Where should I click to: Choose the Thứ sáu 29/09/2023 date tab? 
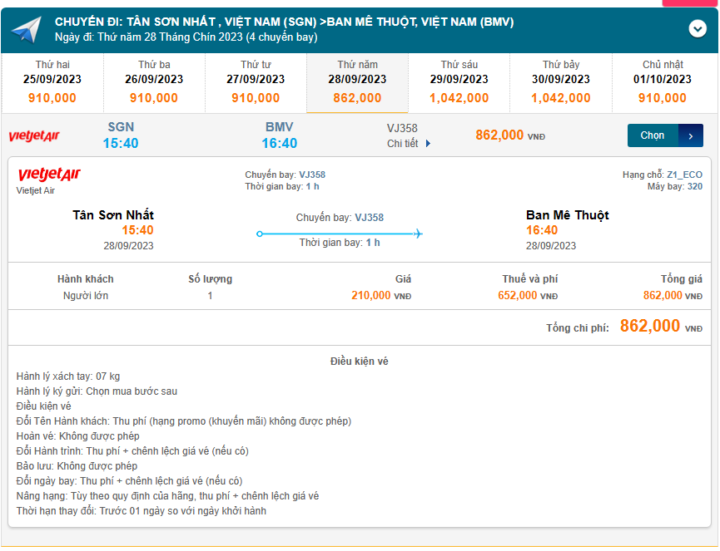(459, 82)
